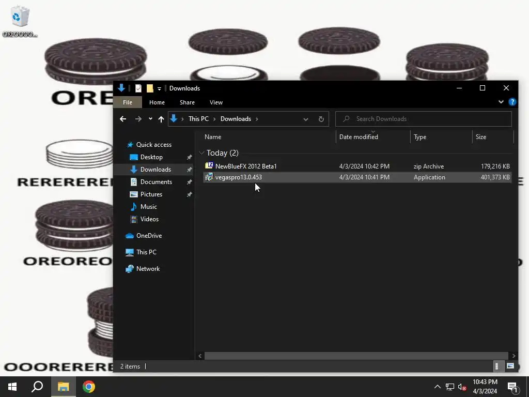Open Network in the navigation pane
This screenshot has height=397, width=529.
(148, 269)
